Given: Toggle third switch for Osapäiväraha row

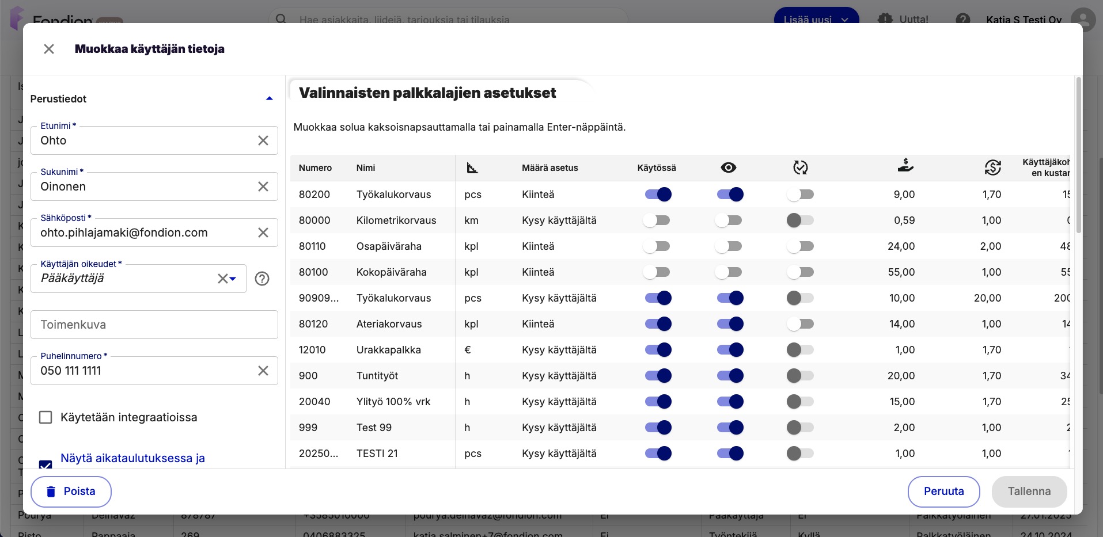Looking at the screenshot, I should pos(801,246).
